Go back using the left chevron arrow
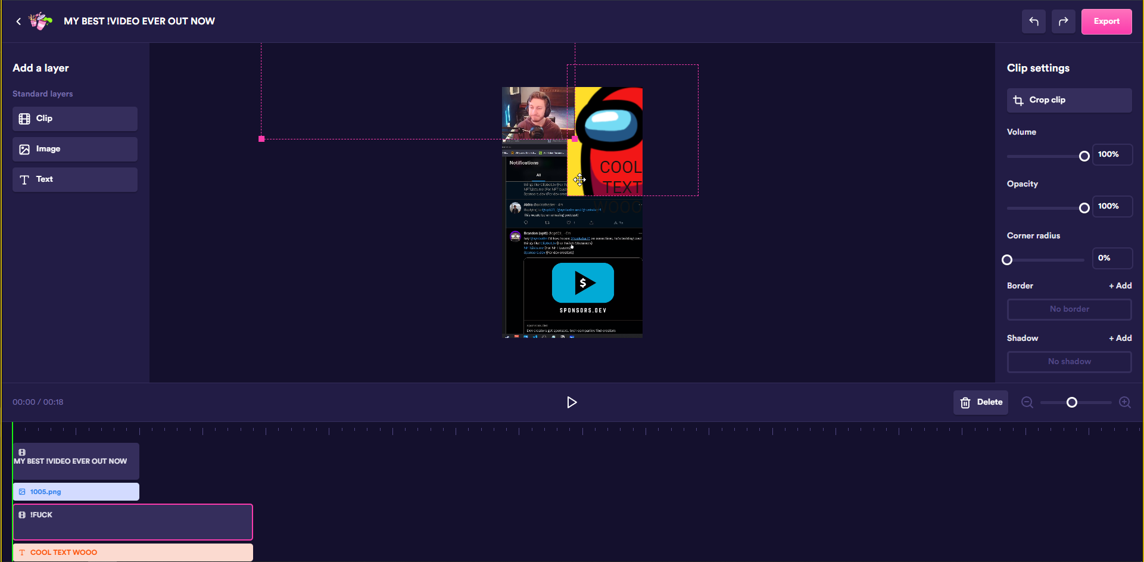This screenshot has height=562, width=1144. click(18, 21)
